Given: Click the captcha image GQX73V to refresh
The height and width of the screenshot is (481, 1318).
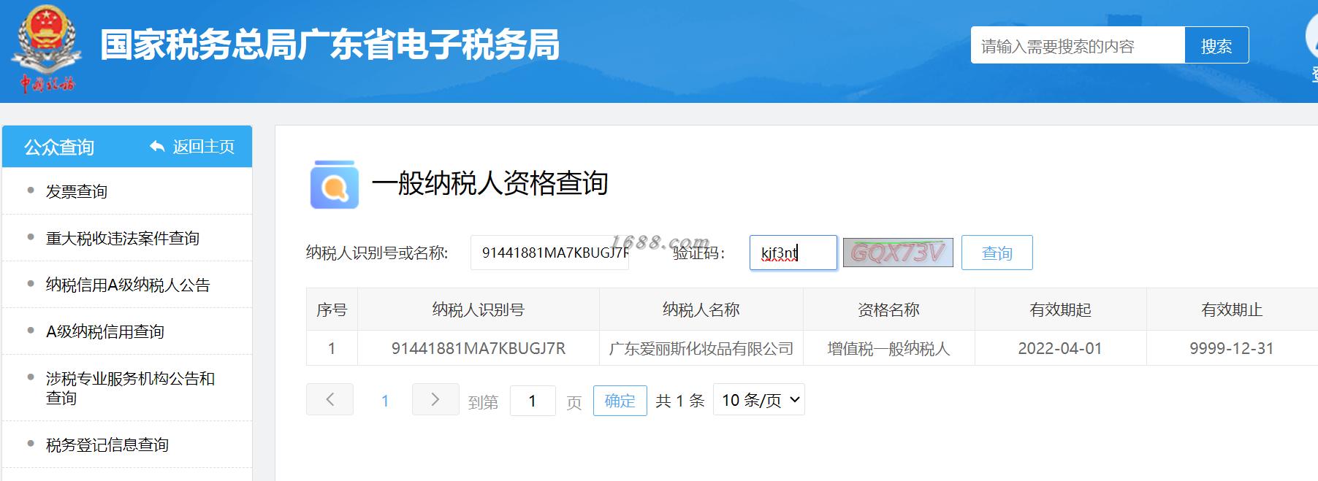Looking at the screenshot, I should pyautogui.click(x=898, y=253).
